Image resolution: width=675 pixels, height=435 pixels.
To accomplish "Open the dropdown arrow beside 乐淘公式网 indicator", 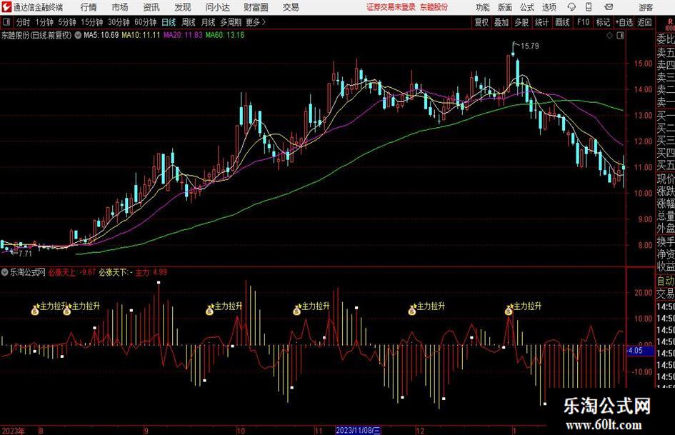I will [x=5, y=272].
